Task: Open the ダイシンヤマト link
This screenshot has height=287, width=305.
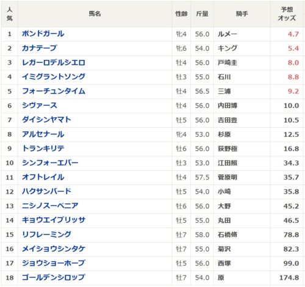Action: 46,120
